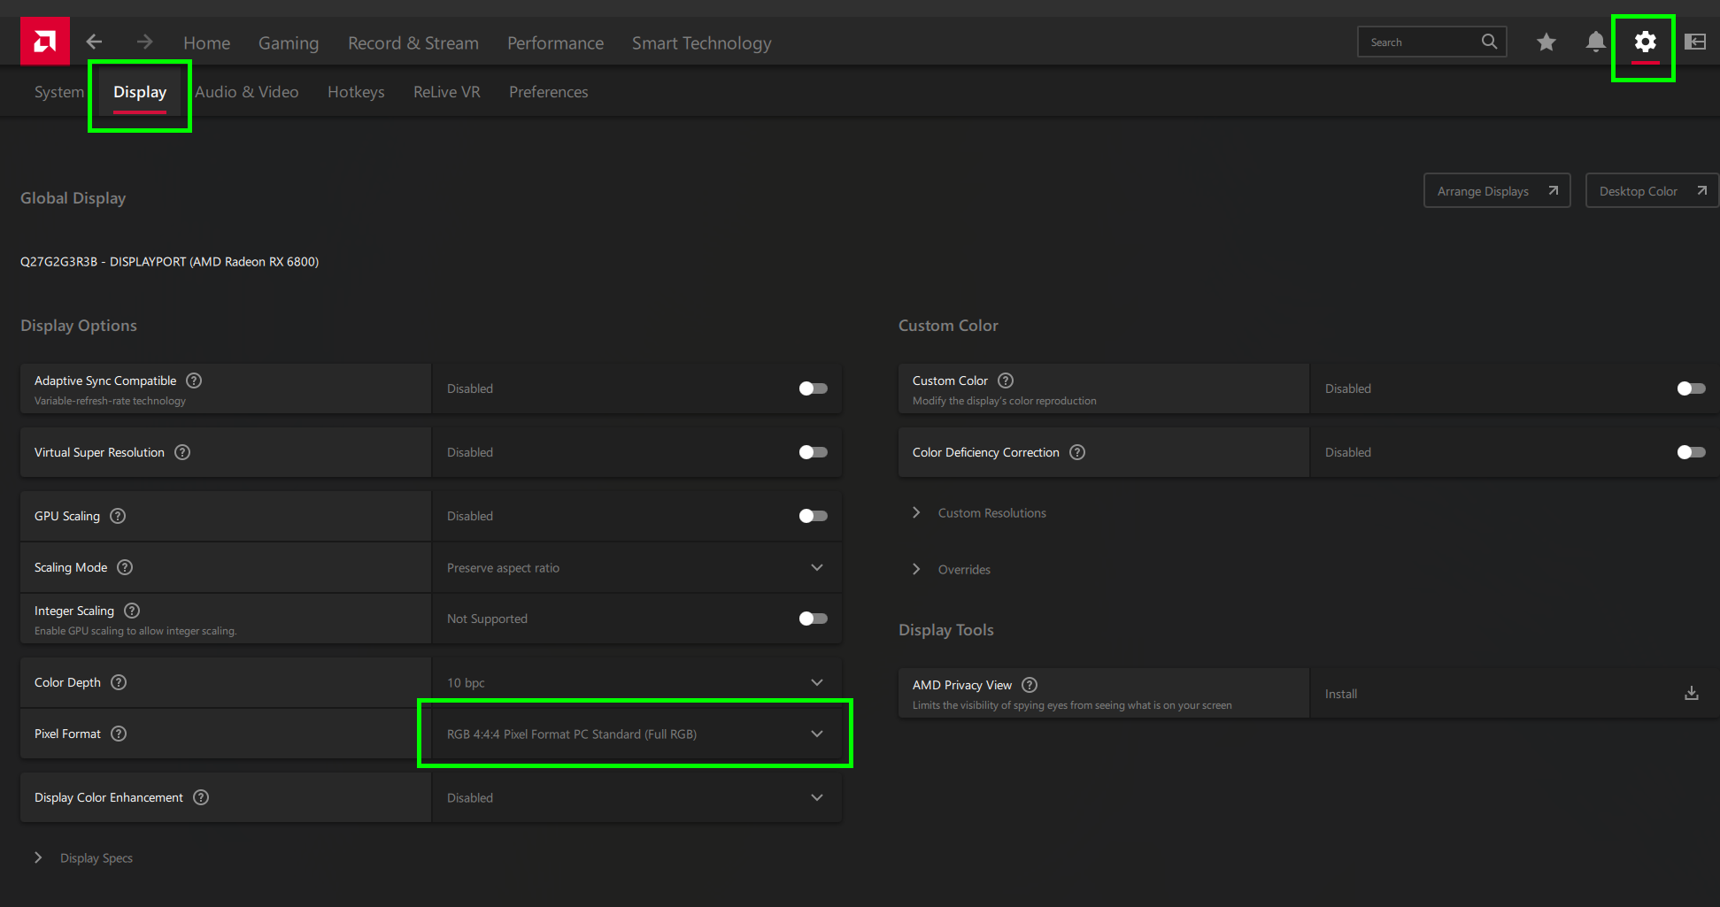Open Desktop Color button
The width and height of the screenshot is (1720, 907).
[1651, 191]
